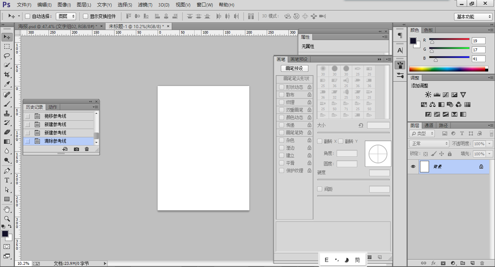This screenshot has height=267, width=495.
Task: Open the 不透明度 dropdown arrow
Action: [x=490, y=144]
